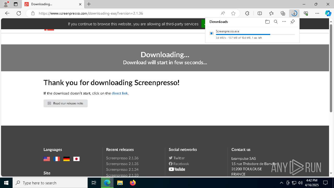The image size is (334, 188).
Task: Pin the Downloads panel
Action: 293,22
